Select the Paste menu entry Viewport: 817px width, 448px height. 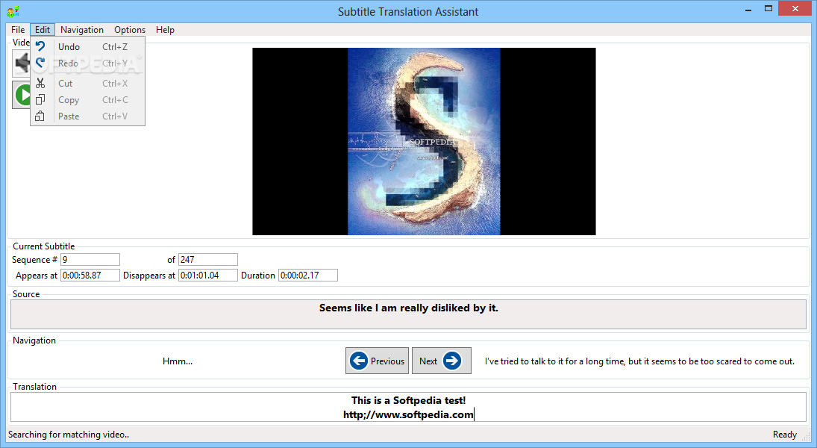pos(87,116)
